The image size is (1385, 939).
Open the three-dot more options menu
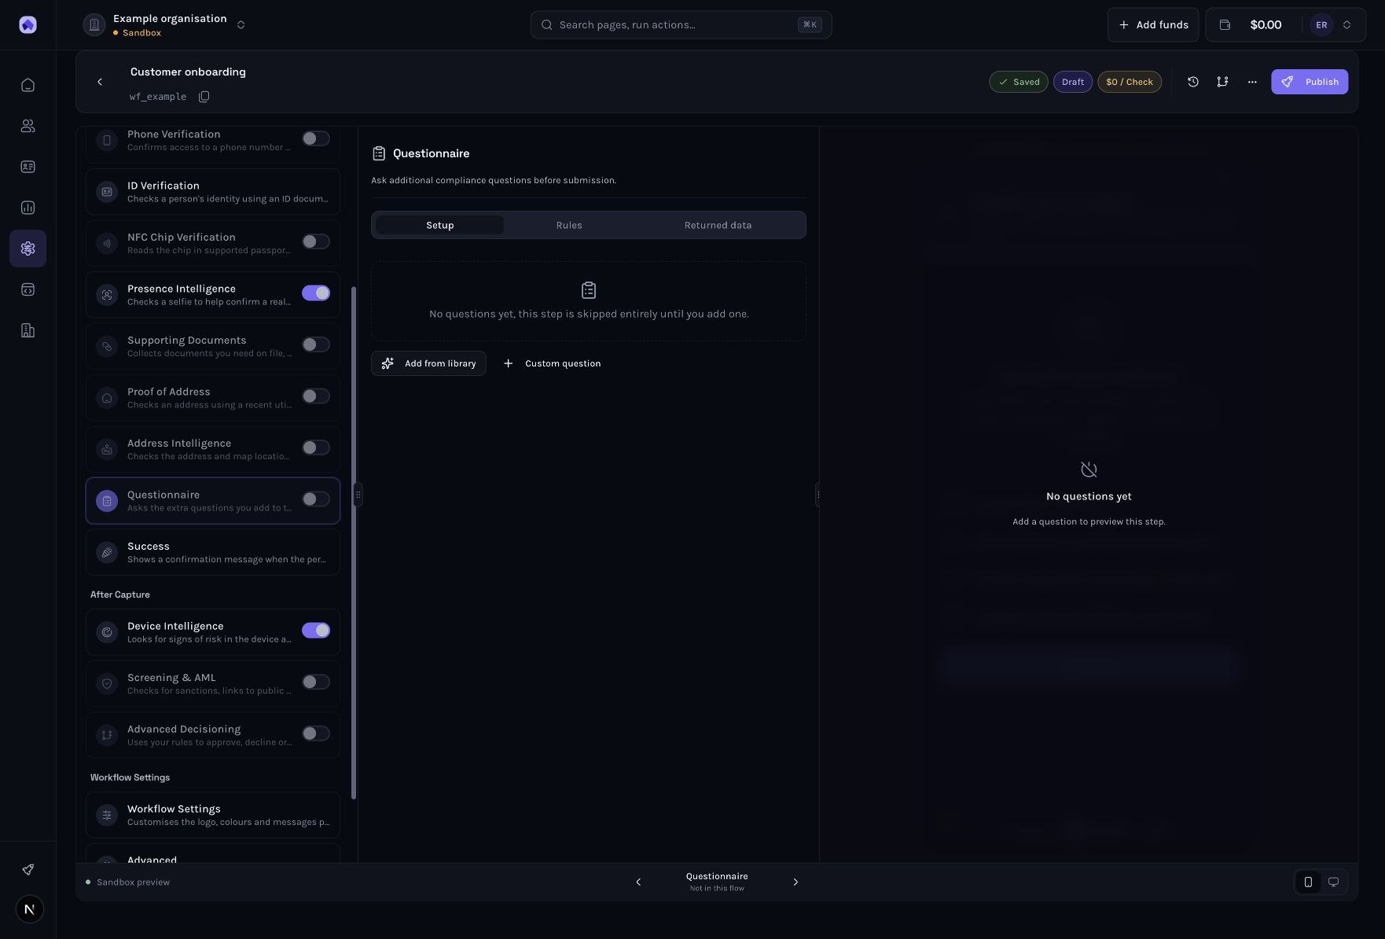click(x=1252, y=82)
